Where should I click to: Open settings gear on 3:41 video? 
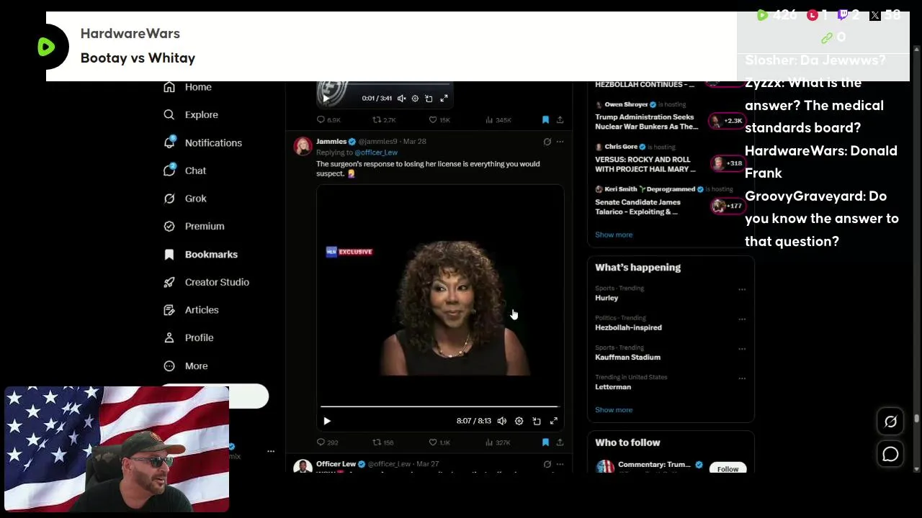click(415, 99)
